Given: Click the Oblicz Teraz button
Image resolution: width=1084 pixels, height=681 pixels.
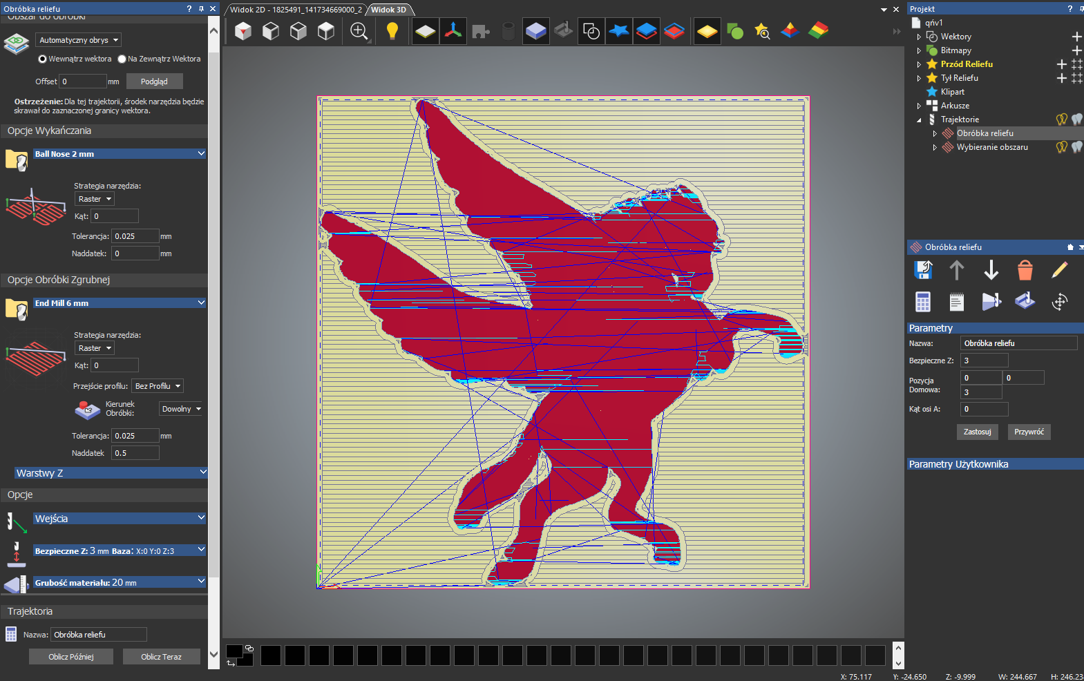Looking at the screenshot, I should pos(162,657).
